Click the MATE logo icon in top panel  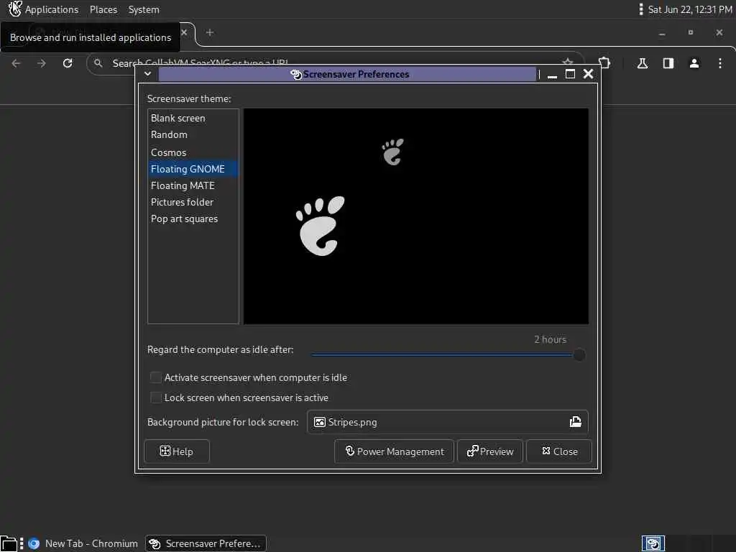14,9
